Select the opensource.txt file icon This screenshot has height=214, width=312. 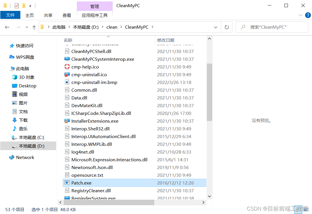click(x=67, y=175)
